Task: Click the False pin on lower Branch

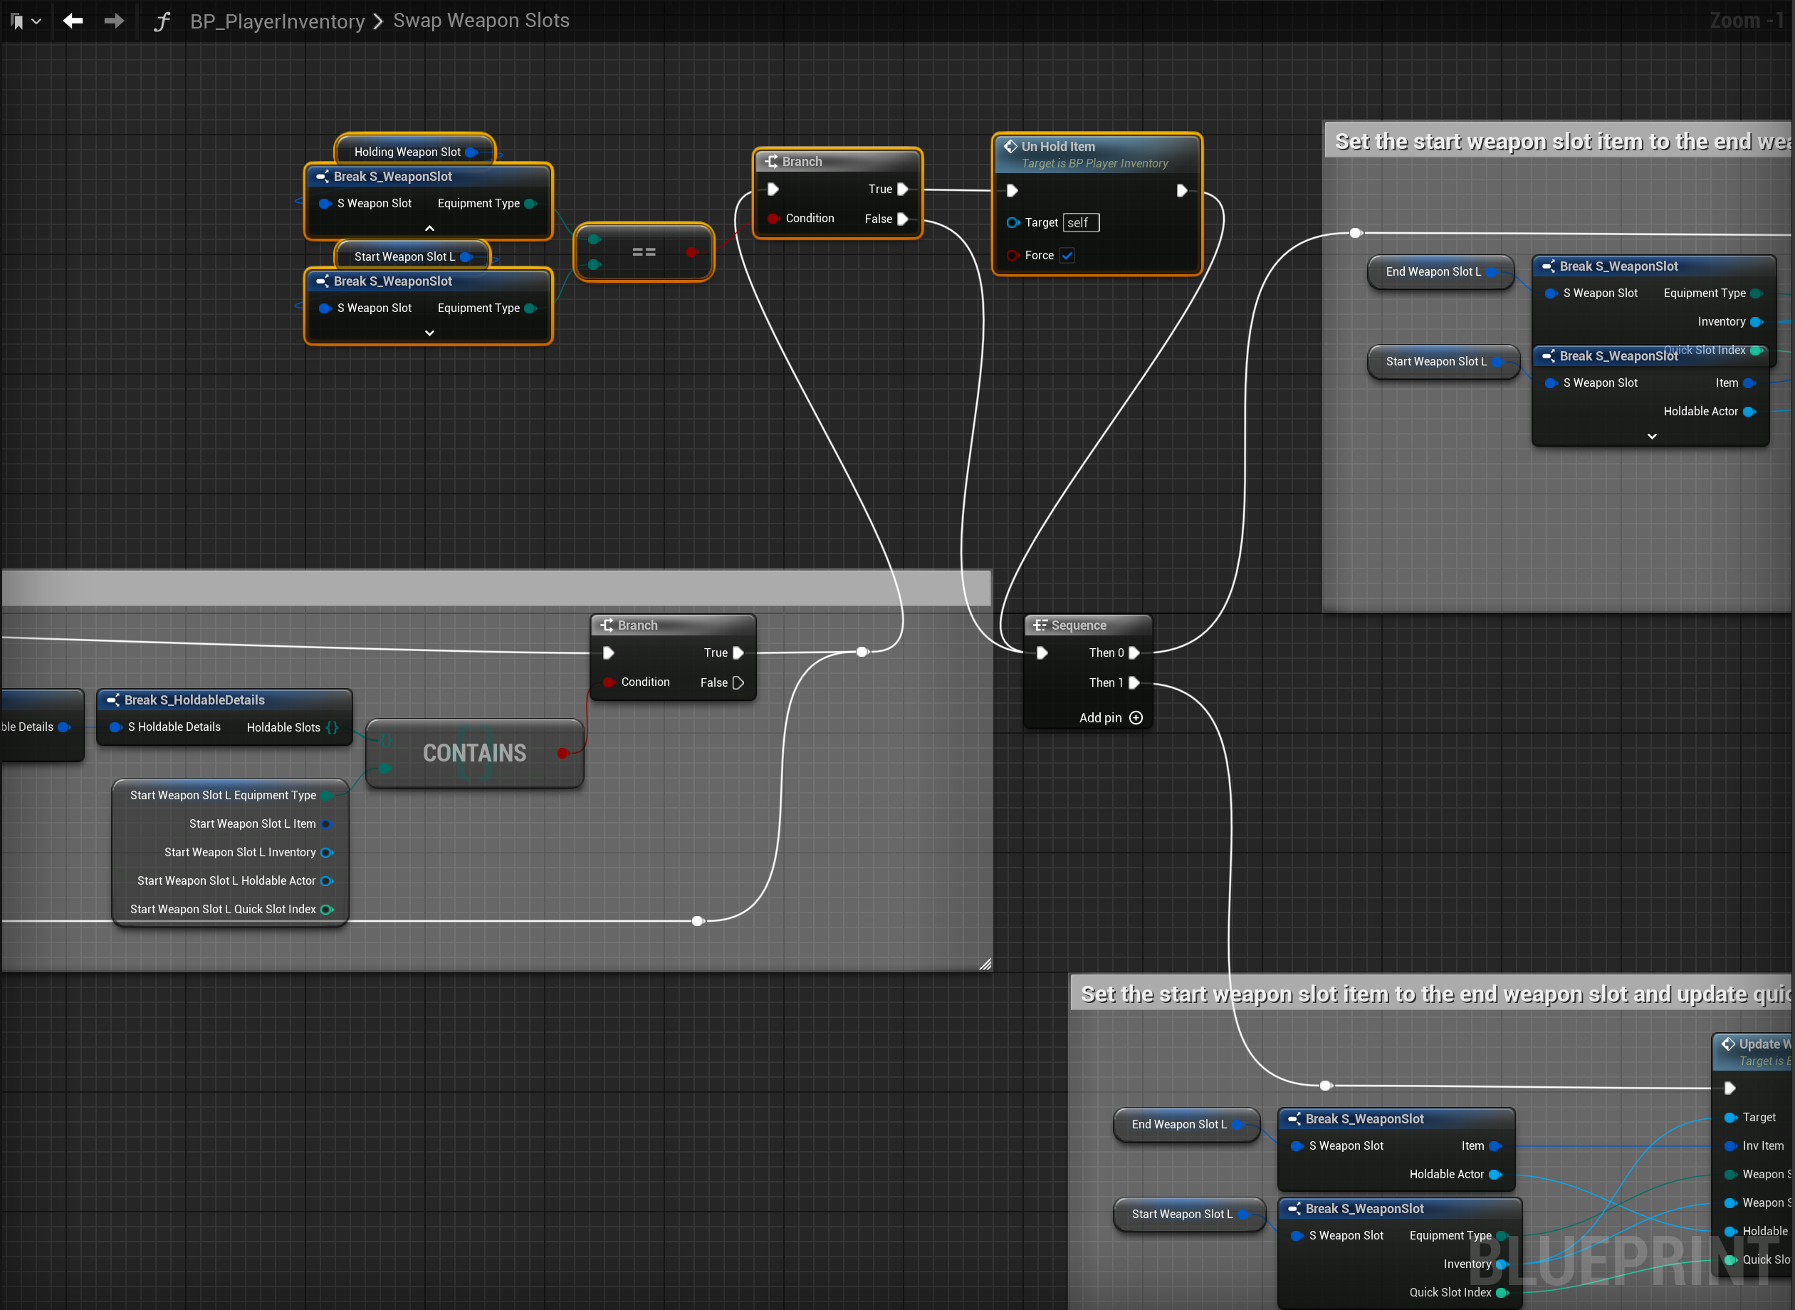Action: [x=738, y=682]
